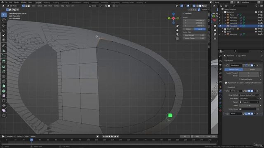Image resolution: width=264 pixels, height=148 pixels.
Task: Collapse the Collection in outliner
Action: pos(223,12)
